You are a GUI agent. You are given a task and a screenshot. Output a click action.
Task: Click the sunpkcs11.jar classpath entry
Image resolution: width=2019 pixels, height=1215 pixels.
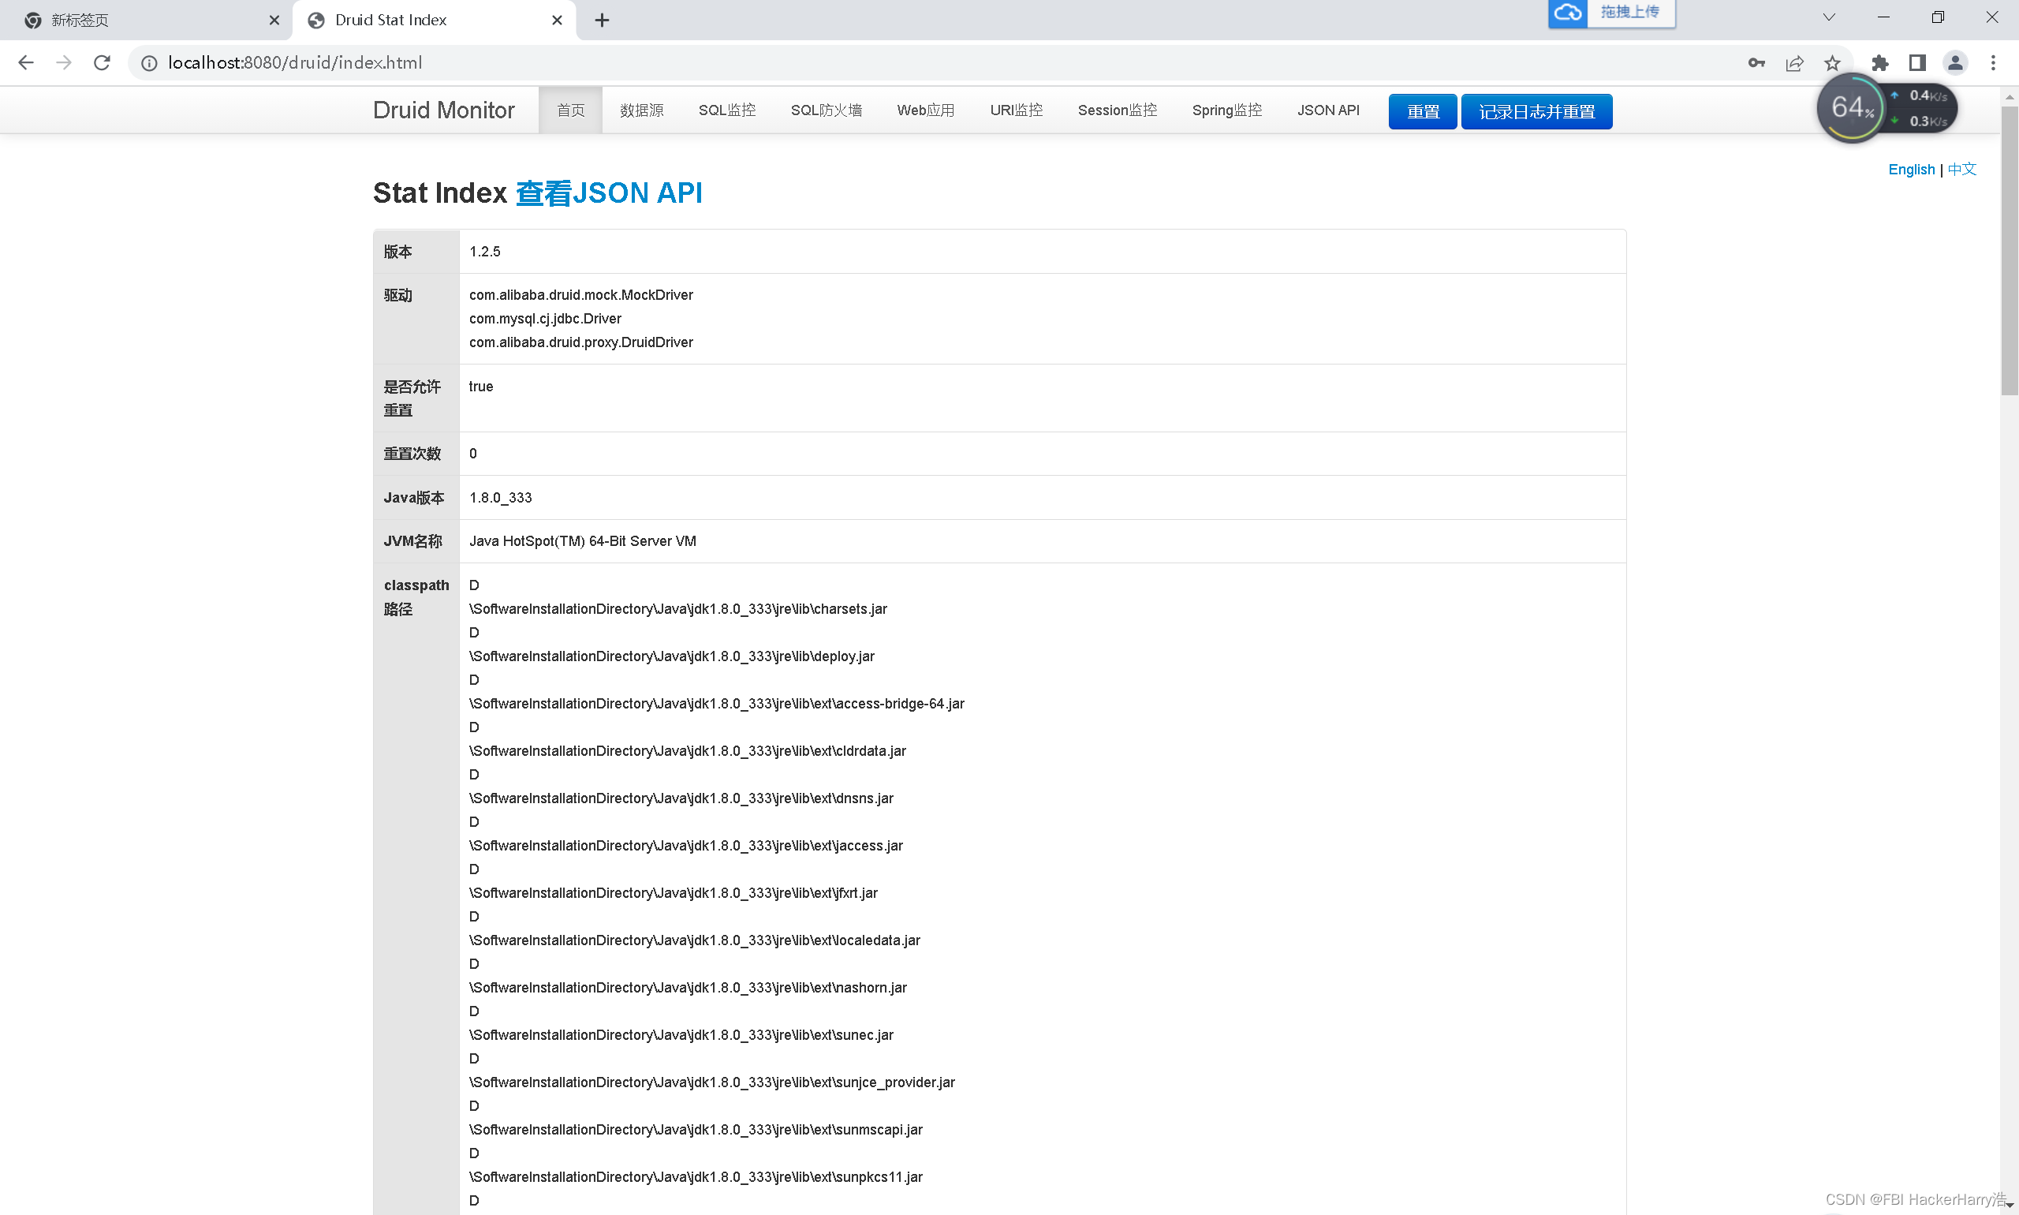696,1179
